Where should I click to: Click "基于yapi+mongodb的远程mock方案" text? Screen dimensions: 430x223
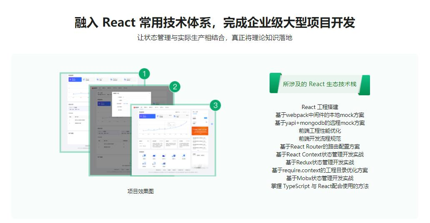320,123
